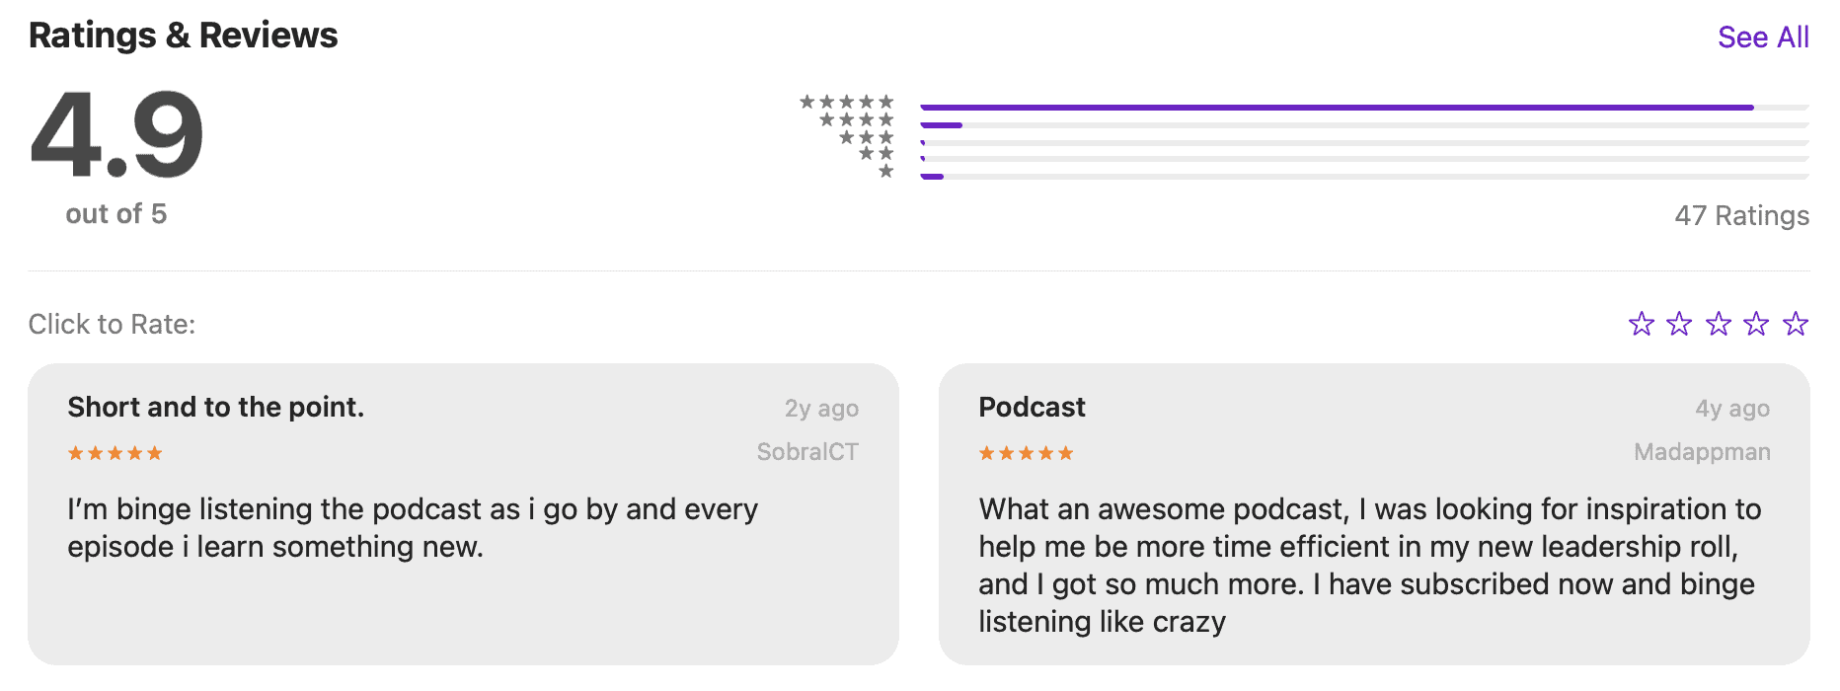Click reviewer name SobralCT

(x=806, y=452)
